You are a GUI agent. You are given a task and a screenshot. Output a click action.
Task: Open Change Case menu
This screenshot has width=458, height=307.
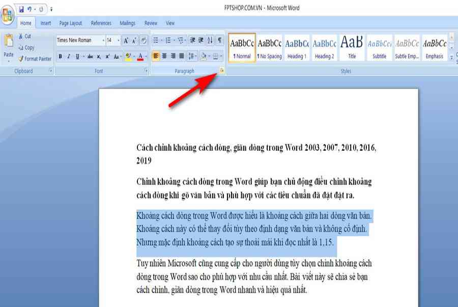click(x=117, y=57)
